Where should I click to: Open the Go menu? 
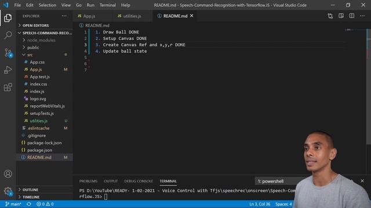coord(79,5)
